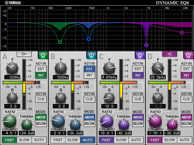Enable key-in CUE for band A
Viewport: 194px width, 145px height.
click(x=41, y=99)
